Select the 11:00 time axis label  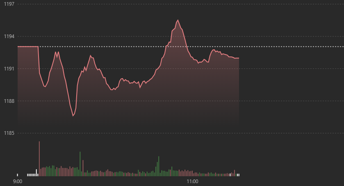pyautogui.click(x=192, y=181)
